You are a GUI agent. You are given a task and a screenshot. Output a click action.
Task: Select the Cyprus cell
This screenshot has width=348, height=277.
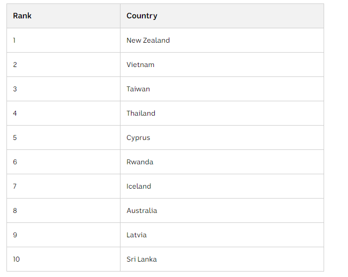coord(222,138)
